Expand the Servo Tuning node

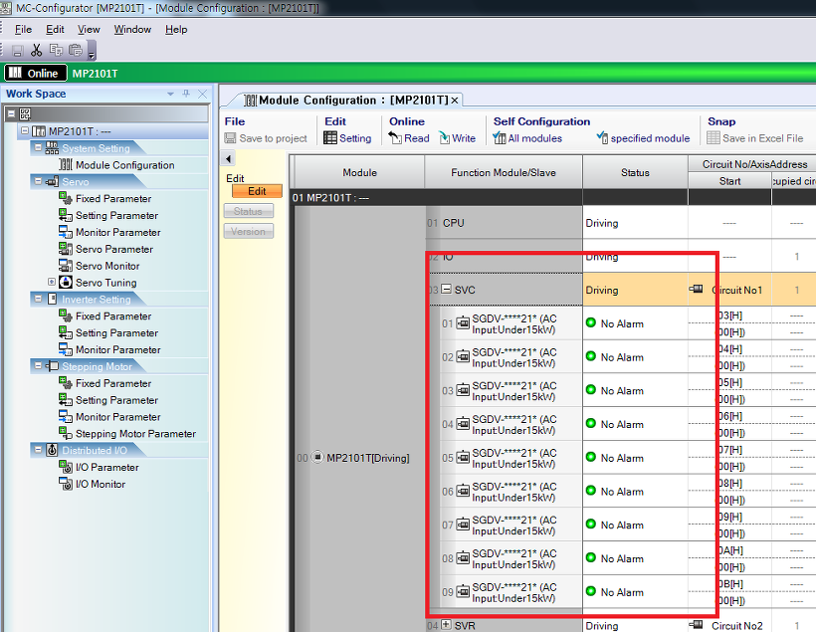tap(52, 282)
